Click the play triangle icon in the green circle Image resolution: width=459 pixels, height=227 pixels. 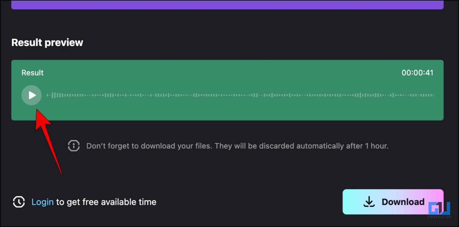coord(32,95)
